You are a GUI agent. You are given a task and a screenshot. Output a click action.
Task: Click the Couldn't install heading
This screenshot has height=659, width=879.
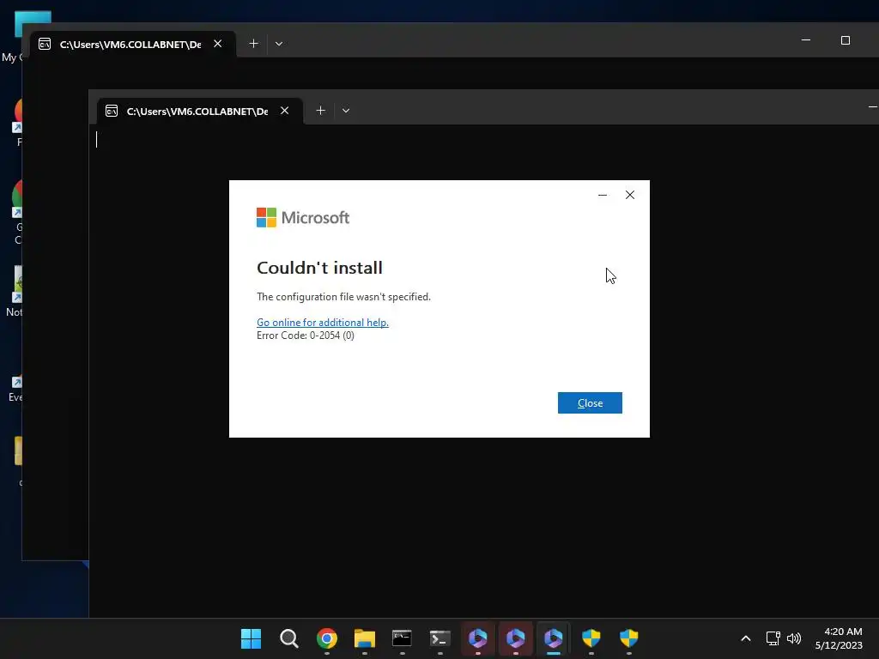(319, 268)
